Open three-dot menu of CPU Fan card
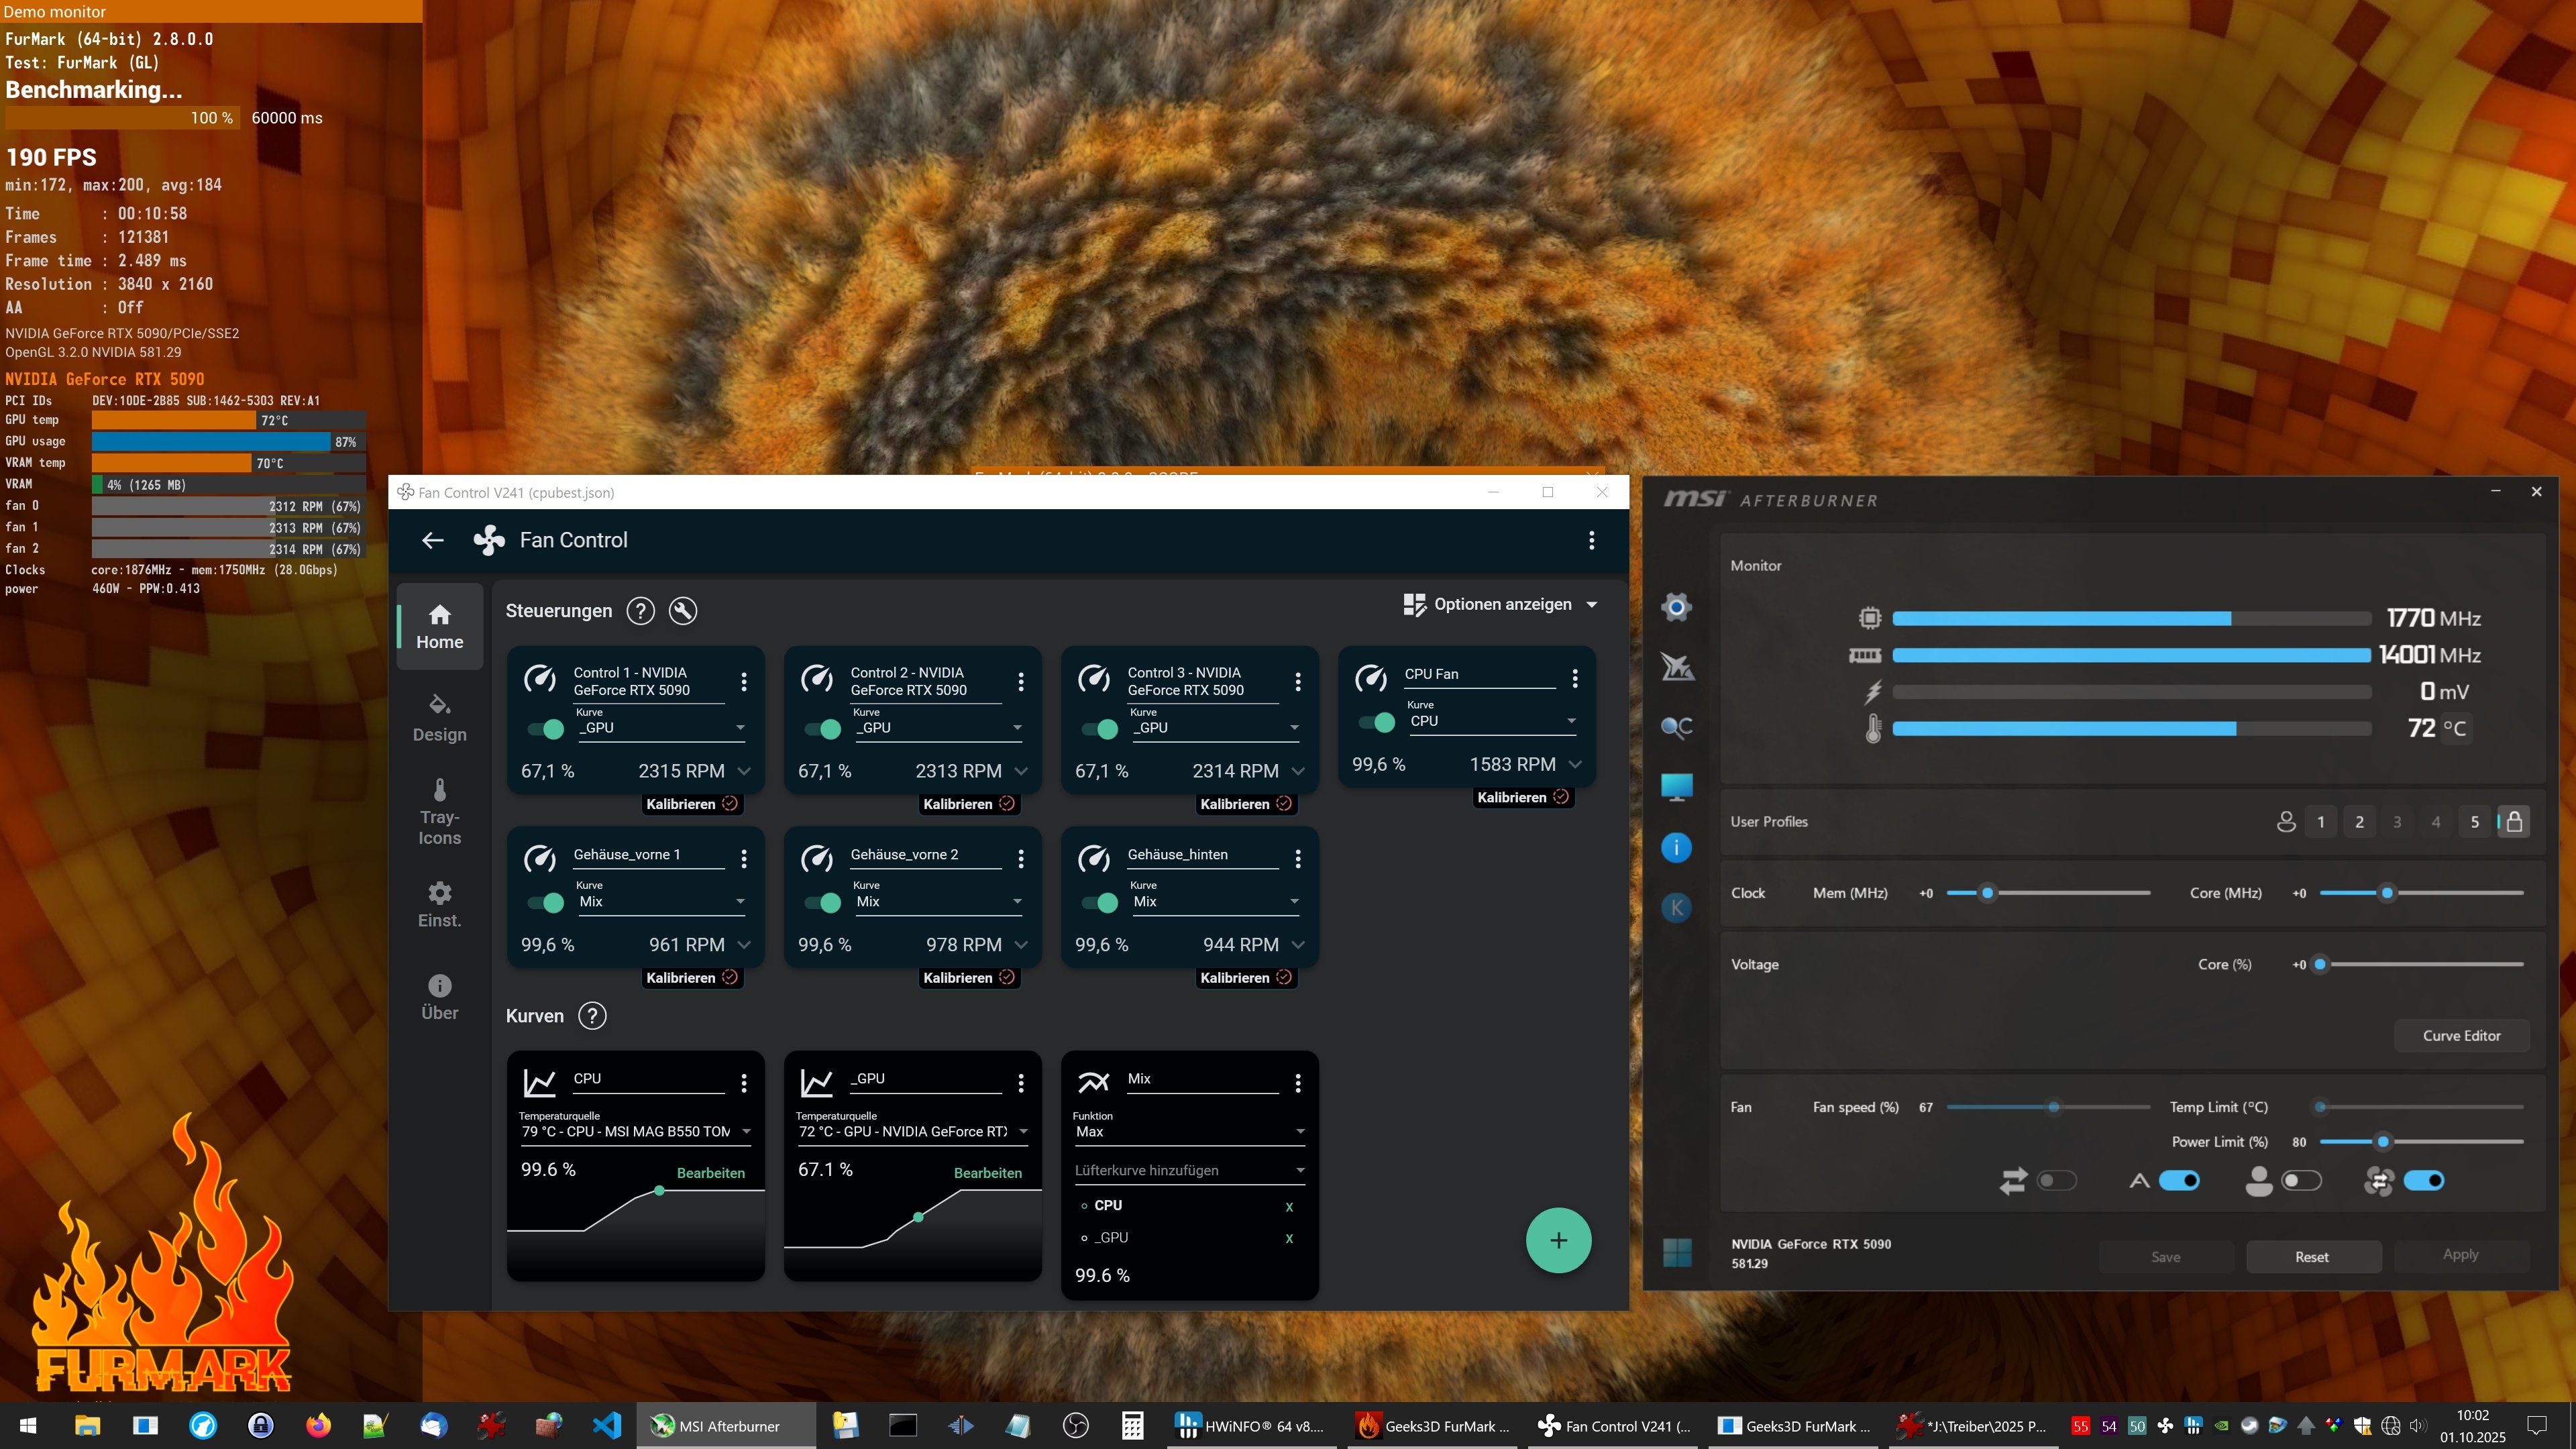Screen dimensions: 2576x1449 [1575, 679]
